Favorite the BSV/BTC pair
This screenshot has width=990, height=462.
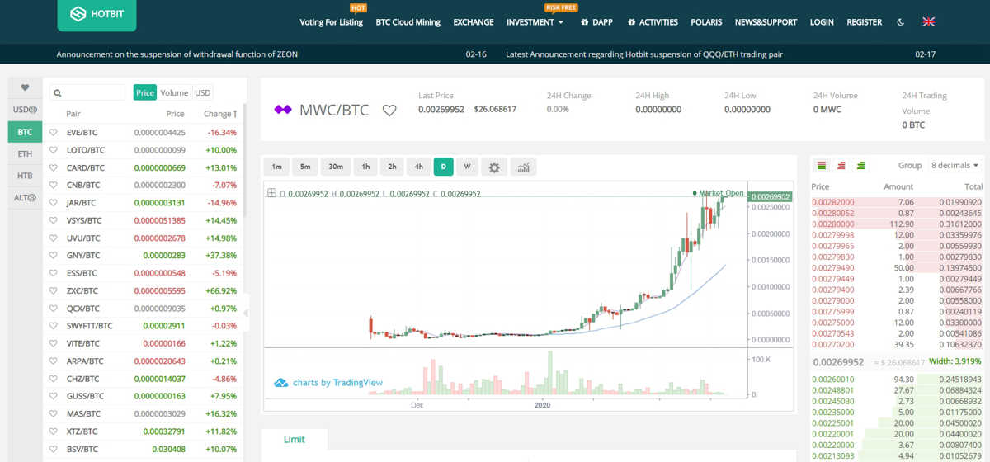[x=54, y=449]
